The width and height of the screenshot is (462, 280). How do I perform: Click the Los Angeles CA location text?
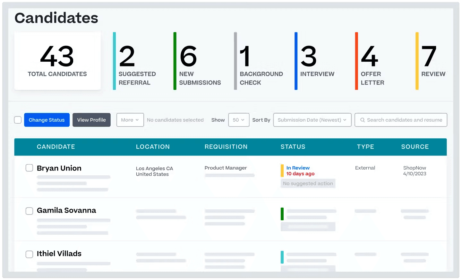pyautogui.click(x=154, y=168)
